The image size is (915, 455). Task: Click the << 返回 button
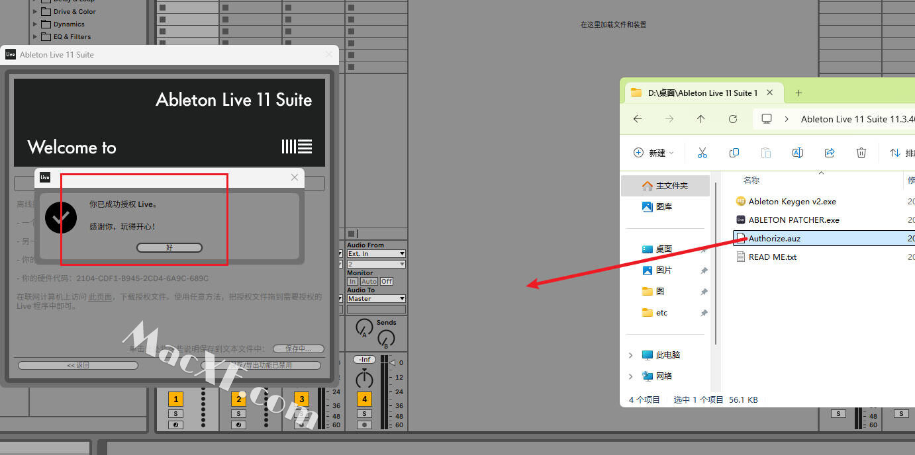click(x=78, y=365)
